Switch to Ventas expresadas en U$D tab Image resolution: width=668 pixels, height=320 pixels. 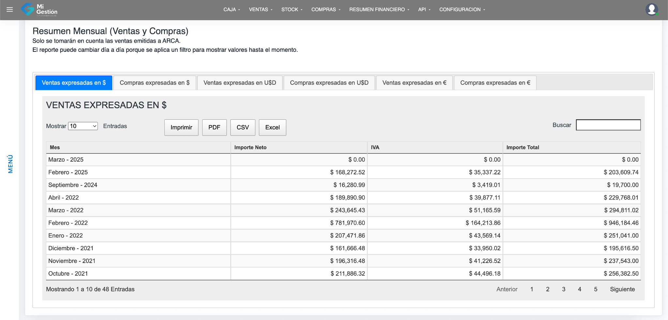(x=240, y=83)
